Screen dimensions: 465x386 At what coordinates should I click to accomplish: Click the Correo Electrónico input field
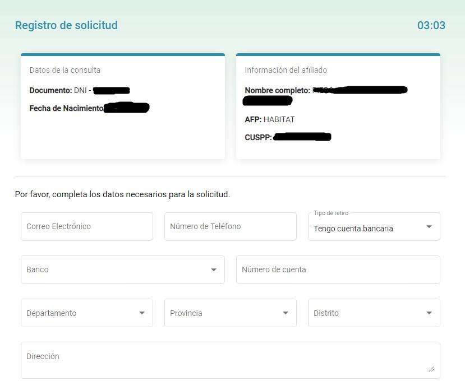click(x=86, y=226)
